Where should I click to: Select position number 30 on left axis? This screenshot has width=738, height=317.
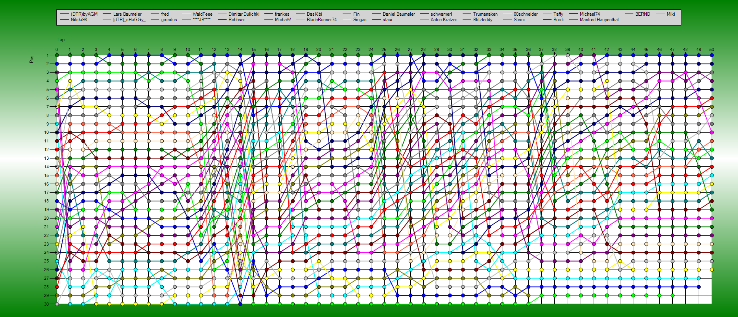point(46,304)
